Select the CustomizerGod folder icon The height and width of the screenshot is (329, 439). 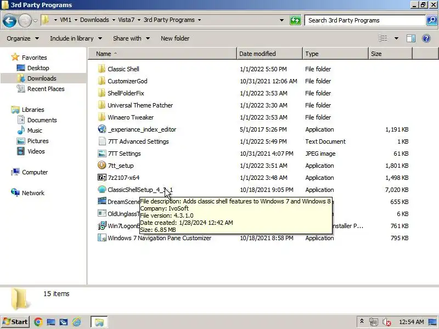(x=102, y=81)
